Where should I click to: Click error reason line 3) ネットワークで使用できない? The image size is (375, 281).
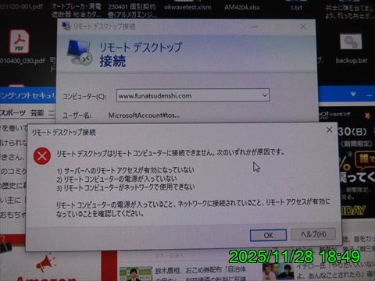click(126, 187)
